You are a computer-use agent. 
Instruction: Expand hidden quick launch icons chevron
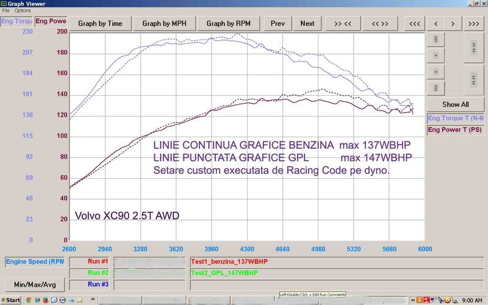coord(93,300)
